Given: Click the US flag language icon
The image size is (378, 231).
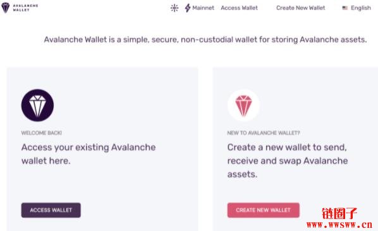Looking at the screenshot, I should click(344, 8).
